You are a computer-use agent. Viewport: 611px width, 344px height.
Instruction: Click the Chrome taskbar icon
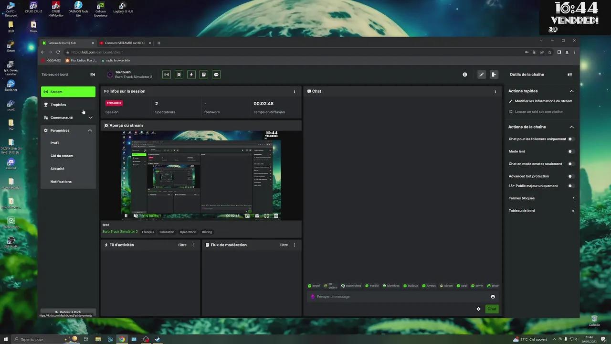click(x=122, y=340)
